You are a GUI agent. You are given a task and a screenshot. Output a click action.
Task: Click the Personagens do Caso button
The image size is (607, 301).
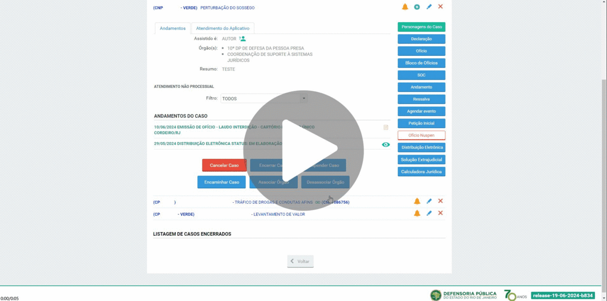pos(422,27)
